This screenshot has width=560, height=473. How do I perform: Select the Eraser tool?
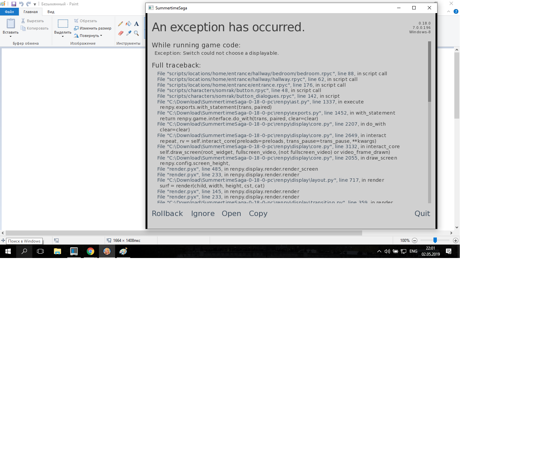(x=120, y=33)
